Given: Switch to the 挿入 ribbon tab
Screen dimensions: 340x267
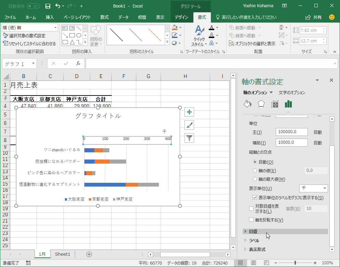Looking at the screenshot, I should click(x=50, y=17).
